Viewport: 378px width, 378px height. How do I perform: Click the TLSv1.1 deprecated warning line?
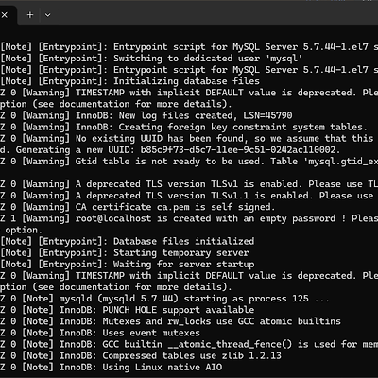click(189, 196)
